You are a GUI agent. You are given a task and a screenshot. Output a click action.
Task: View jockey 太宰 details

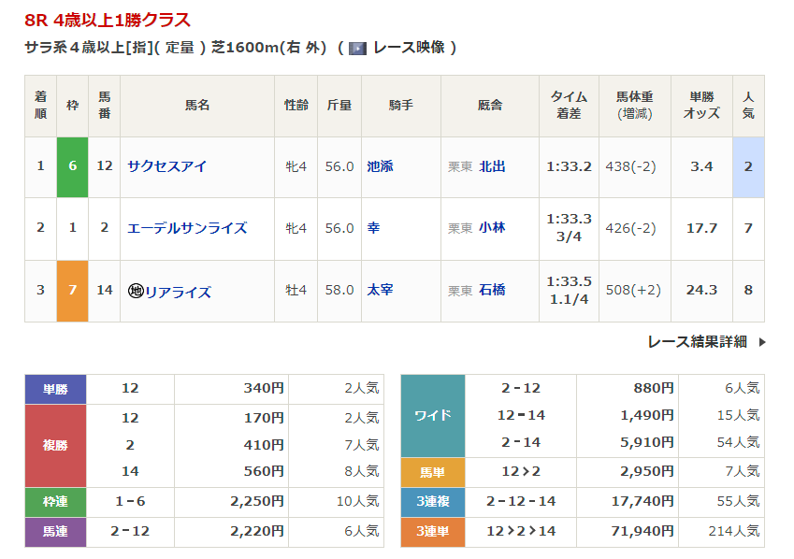coord(380,291)
